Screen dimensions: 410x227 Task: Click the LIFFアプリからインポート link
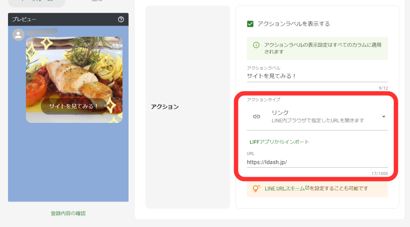point(279,142)
